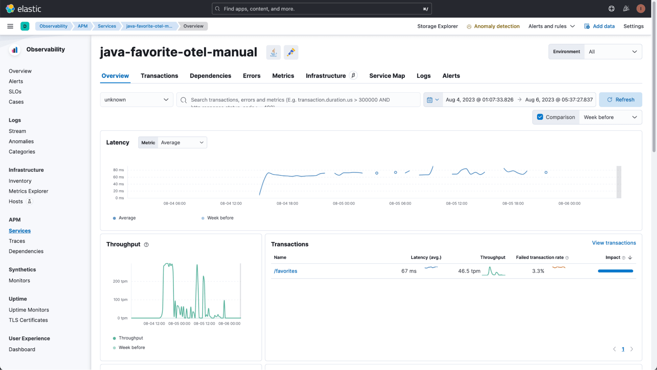
Task: Open the help life-ring icon
Action: point(611,9)
